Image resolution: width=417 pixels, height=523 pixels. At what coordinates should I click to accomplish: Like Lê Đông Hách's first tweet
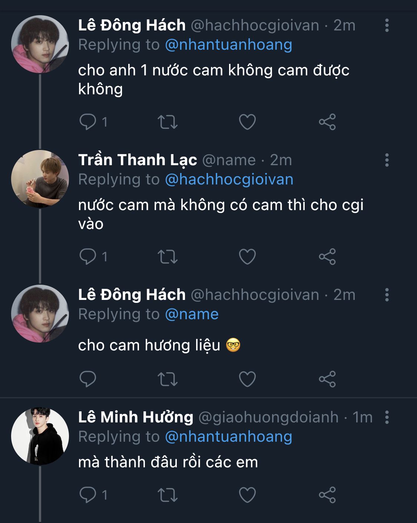pyautogui.click(x=247, y=122)
